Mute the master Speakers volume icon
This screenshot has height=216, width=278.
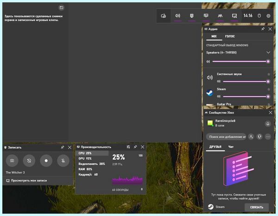(208, 62)
